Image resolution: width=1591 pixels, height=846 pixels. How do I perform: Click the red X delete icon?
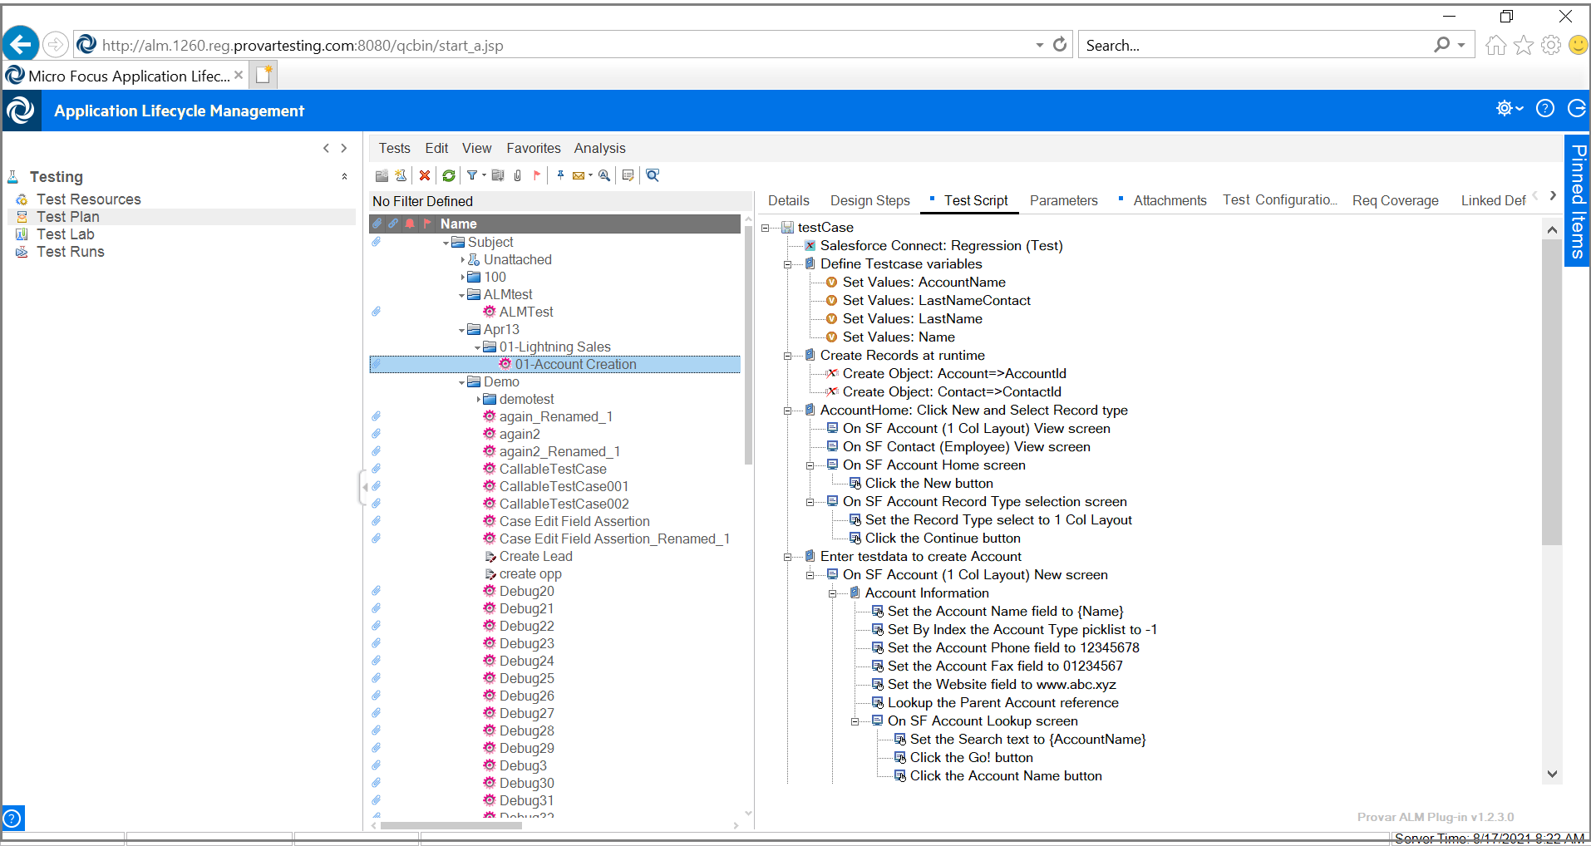click(x=425, y=175)
